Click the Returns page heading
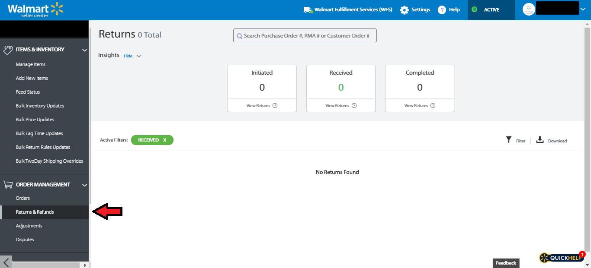 tap(117, 34)
